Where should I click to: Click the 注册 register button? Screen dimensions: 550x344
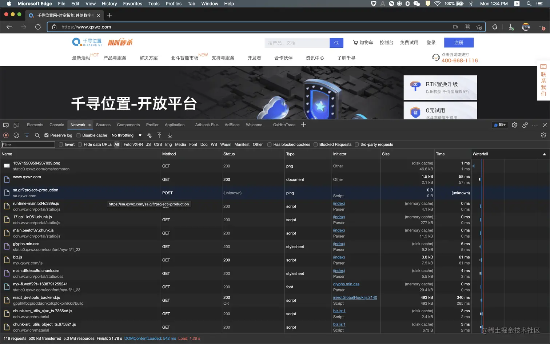click(x=459, y=43)
